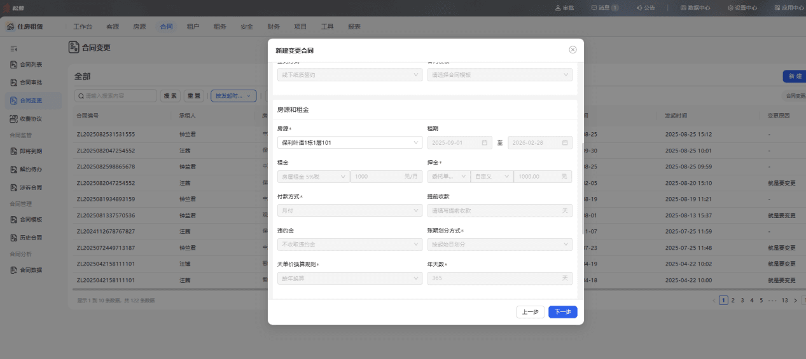This screenshot has height=359, width=806.
Task: Click the contract search input field
Action: (x=116, y=96)
